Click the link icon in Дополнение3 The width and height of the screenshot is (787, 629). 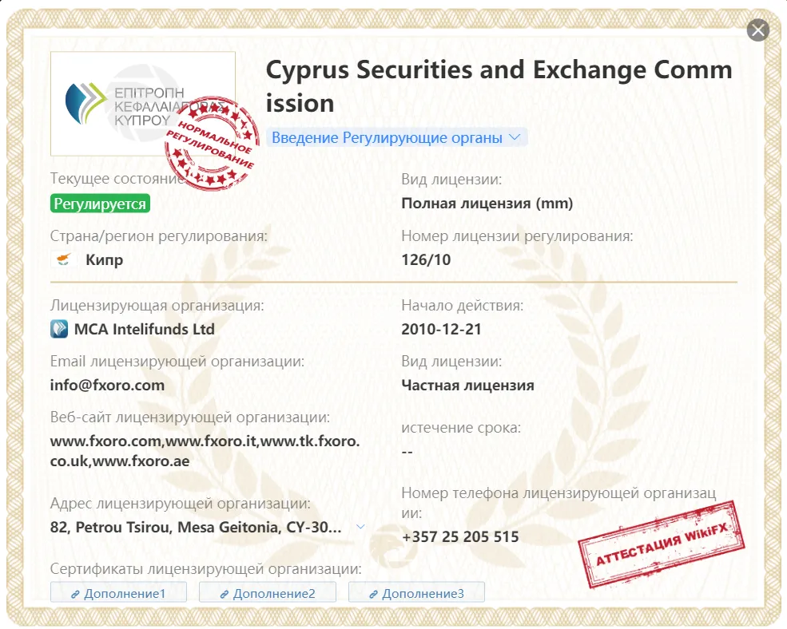(373, 595)
